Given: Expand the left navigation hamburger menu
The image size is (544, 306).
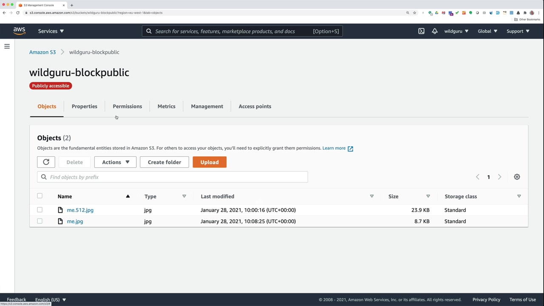Looking at the screenshot, I should [7, 46].
